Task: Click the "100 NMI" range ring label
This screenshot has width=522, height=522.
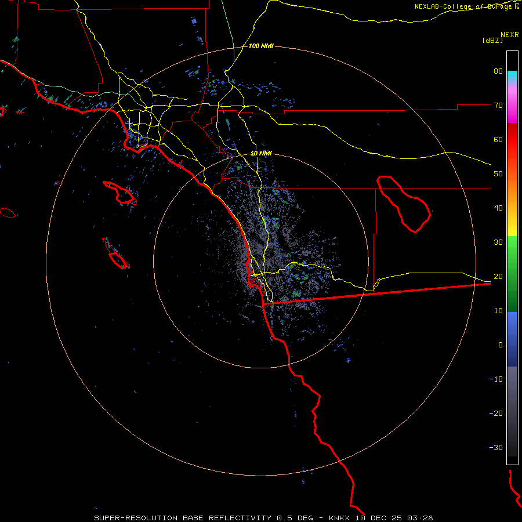Action: (x=261, y=46)
